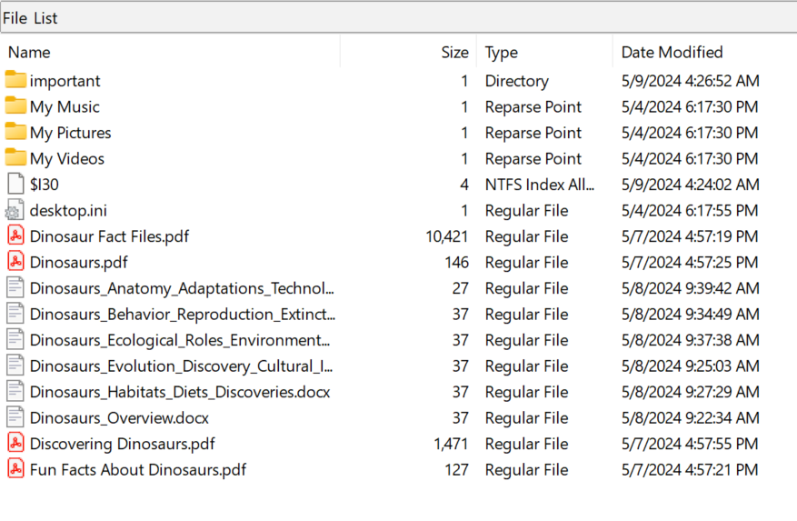
Task: Click the 'important' folder icon
Action: click(15, 81)
